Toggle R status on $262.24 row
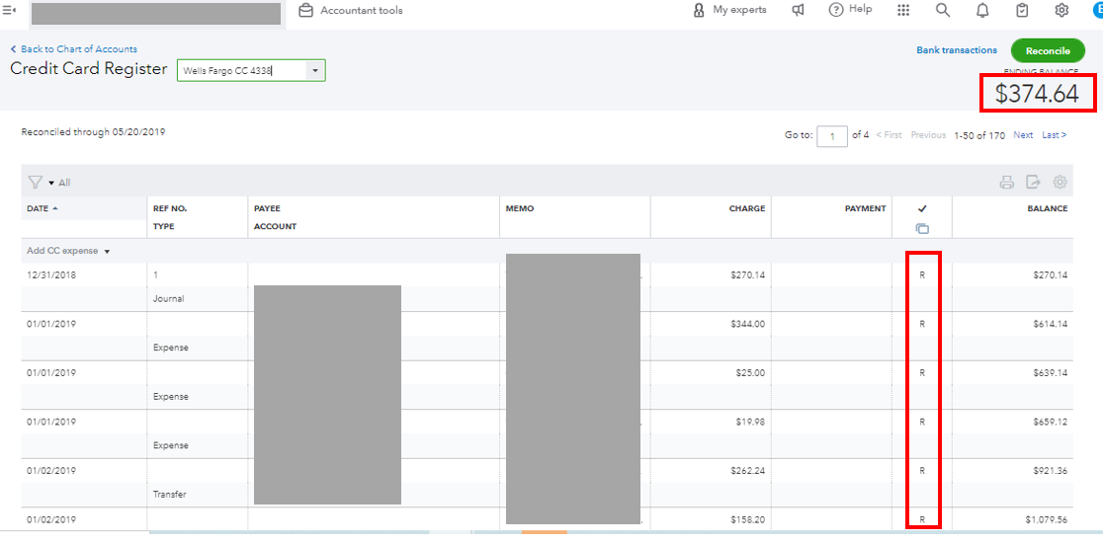1103x544 pixels. [922, 471]
